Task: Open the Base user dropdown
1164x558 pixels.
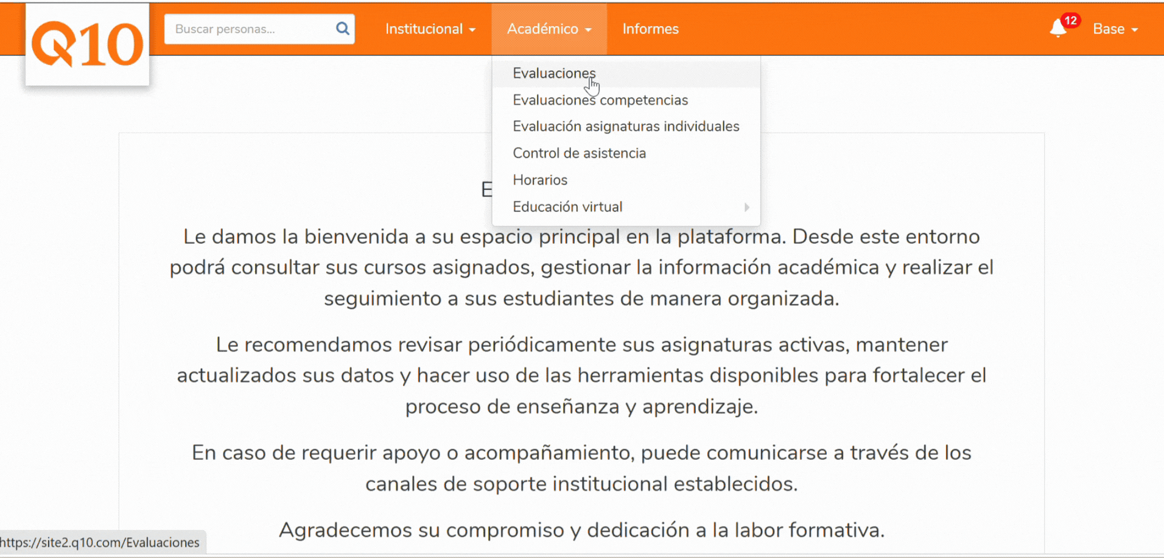Action: tap(1115, 29)
